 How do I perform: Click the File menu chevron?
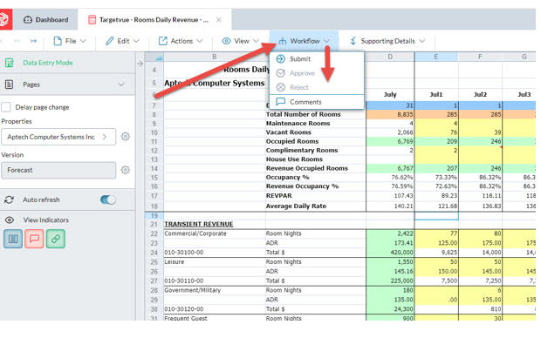click(83, 41)
